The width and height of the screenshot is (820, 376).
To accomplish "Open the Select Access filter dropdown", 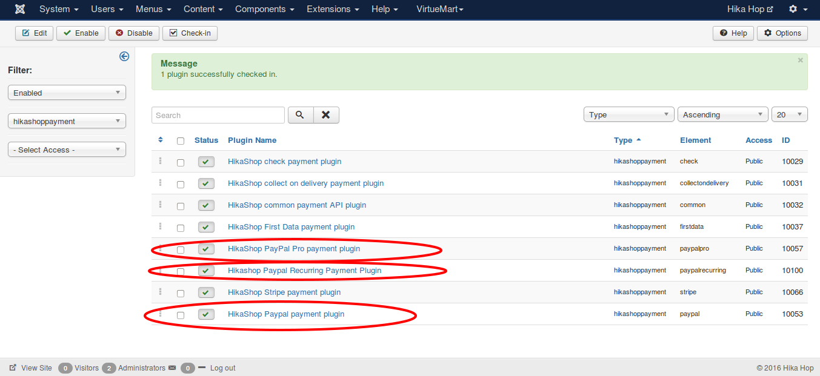I will click(x=67, y=150).
